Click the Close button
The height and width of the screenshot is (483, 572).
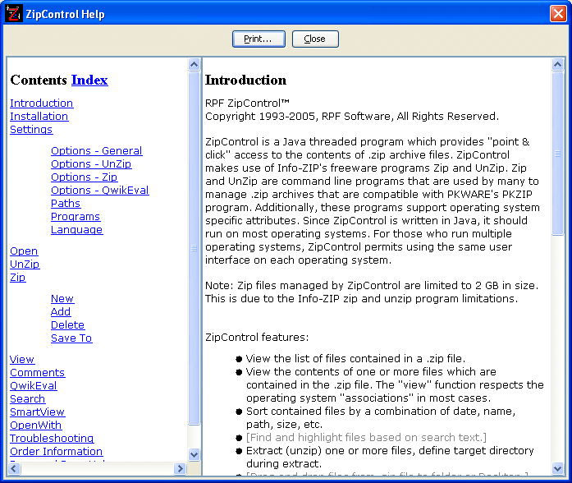click(x=315, y=39)
